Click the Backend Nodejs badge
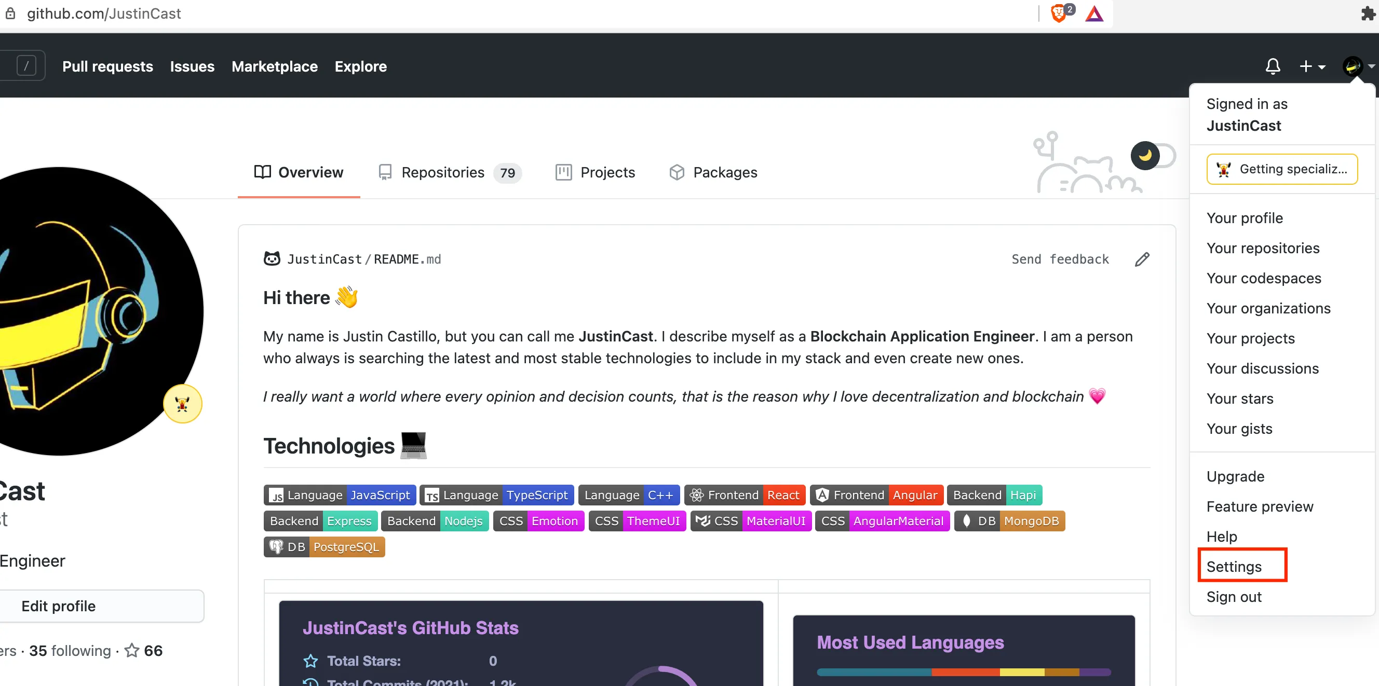Viewport: 1379px width, 686px height. (x=435, y=520)
